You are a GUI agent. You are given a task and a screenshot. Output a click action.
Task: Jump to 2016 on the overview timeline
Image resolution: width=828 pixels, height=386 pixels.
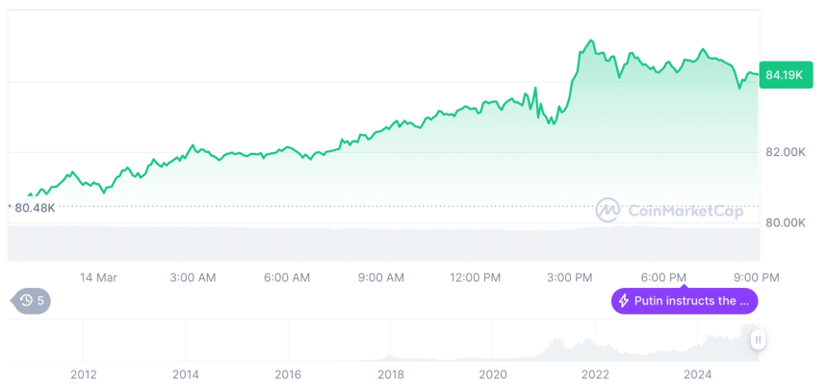288,374
